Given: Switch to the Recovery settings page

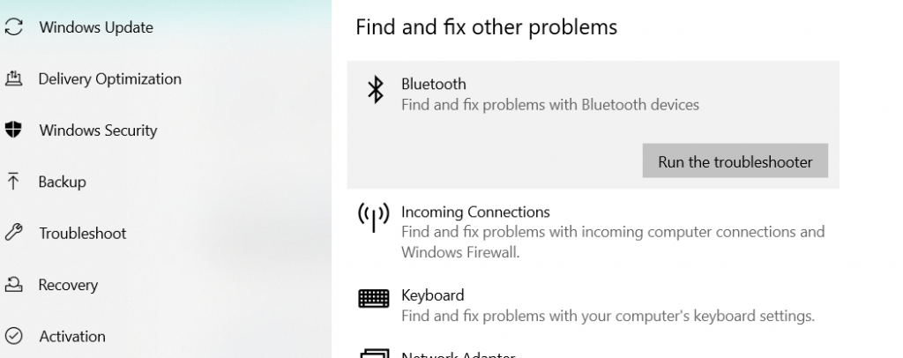Looking at the screenshot, I should 67,285.
